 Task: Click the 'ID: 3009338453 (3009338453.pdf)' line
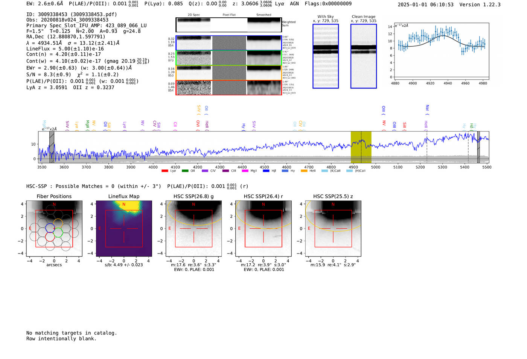click(72, 14)
